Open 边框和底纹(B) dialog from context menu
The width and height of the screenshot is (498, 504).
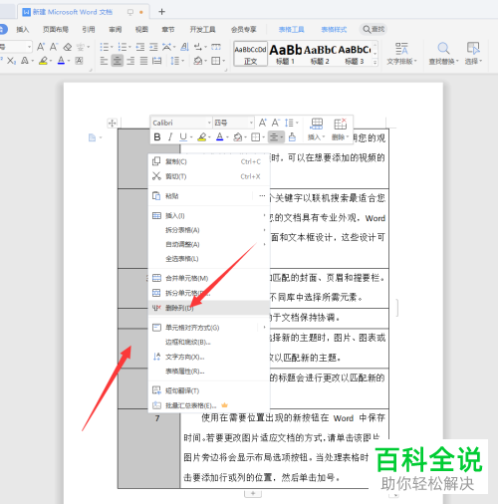tap(208, 342)
